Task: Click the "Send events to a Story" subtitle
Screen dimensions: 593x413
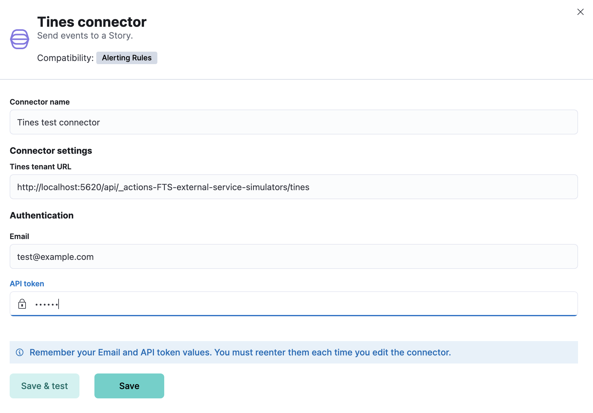Action: click(x=85, y=36)
